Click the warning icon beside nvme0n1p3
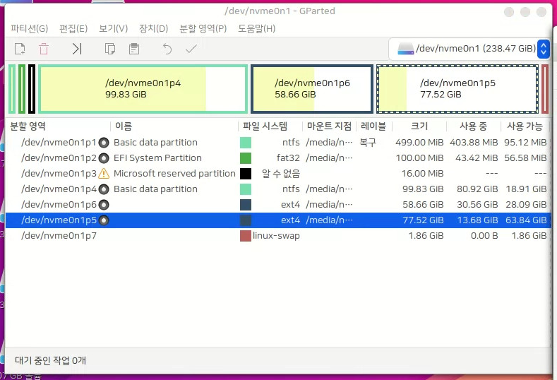557x380 pixels. coord(104,174)
